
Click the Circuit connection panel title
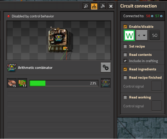click(139, 6)
